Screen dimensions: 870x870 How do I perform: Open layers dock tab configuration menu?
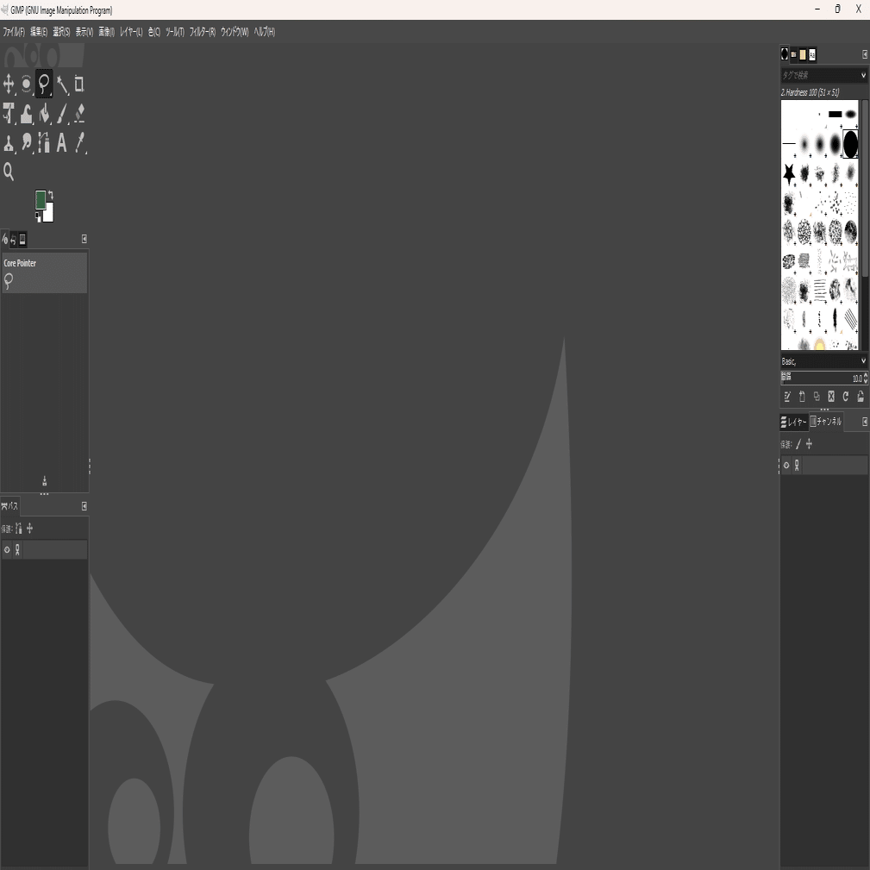click(865, 422)
